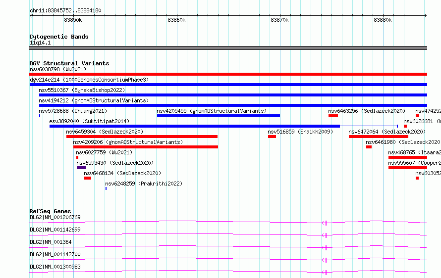
Task: Select DLG2|NM_001364 transcript label
Action: [51, 242]
